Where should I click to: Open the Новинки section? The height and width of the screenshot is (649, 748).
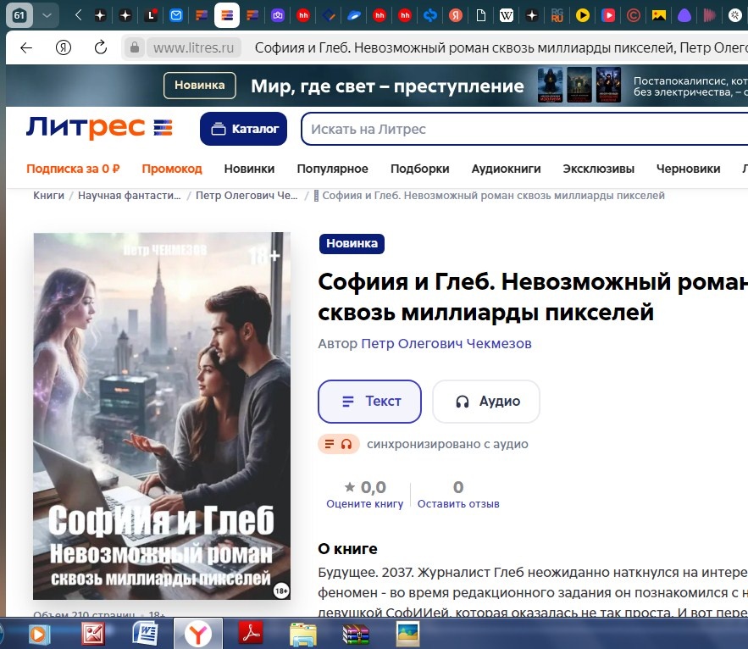click(x=249, y=169)
